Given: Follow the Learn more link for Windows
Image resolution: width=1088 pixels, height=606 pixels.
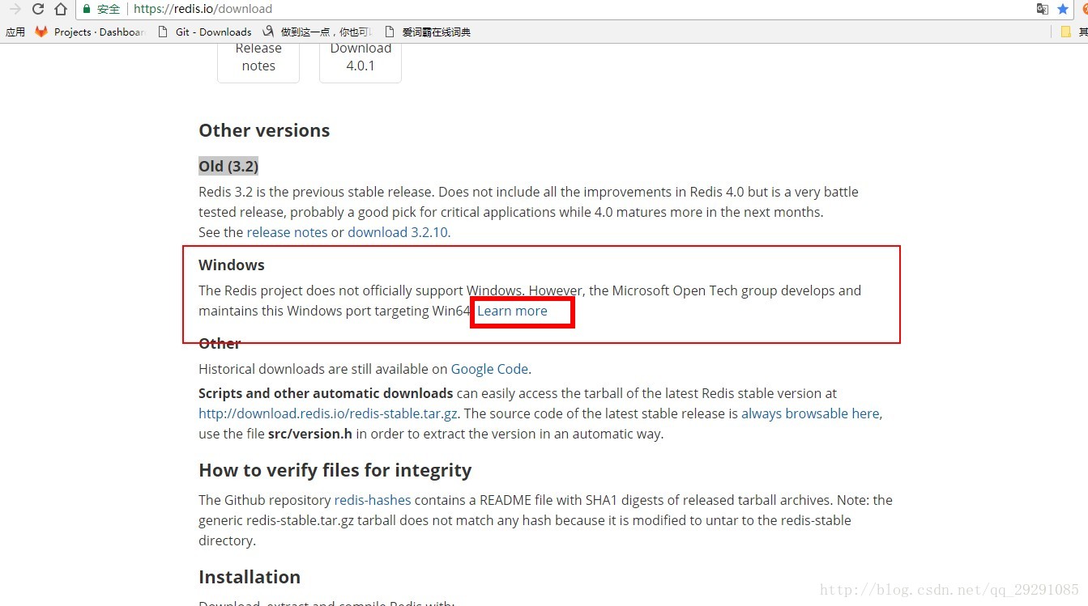Looking at the screenshot, I should pyautogui.click(x=512, y=311).
